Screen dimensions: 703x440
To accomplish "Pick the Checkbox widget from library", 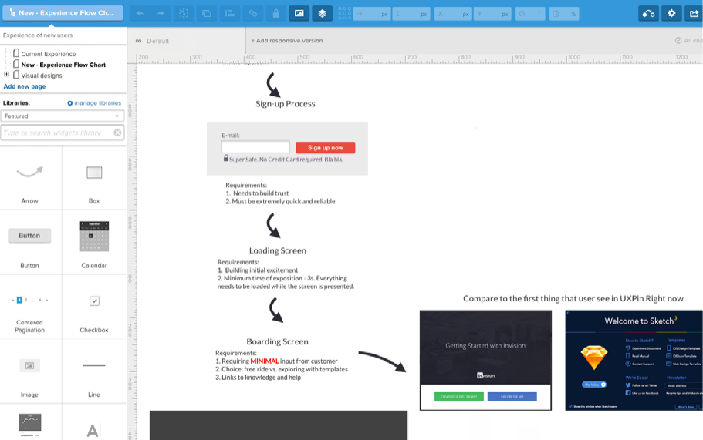I will pyautogui.click(x=94, y=307).
